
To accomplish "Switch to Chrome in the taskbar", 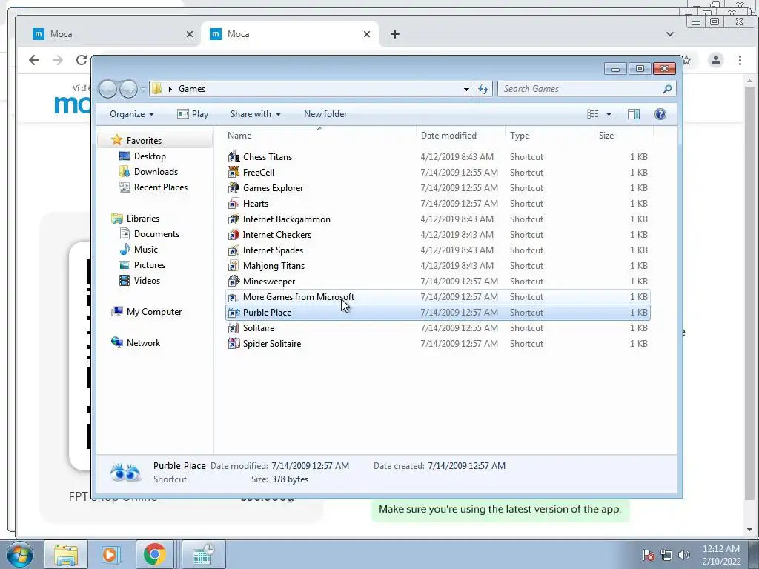I will [154, 554].
